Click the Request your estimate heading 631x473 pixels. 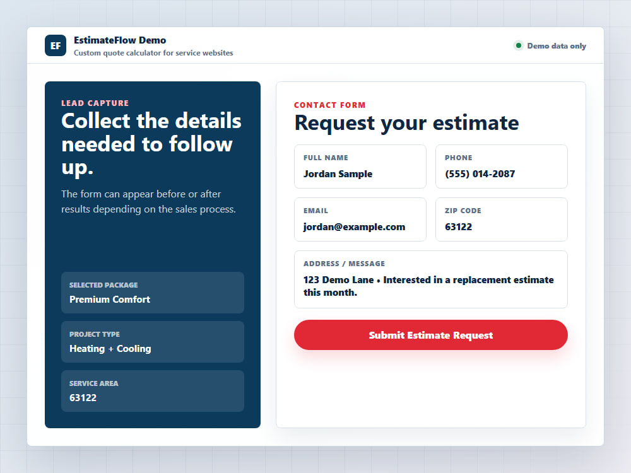(406, 123)
